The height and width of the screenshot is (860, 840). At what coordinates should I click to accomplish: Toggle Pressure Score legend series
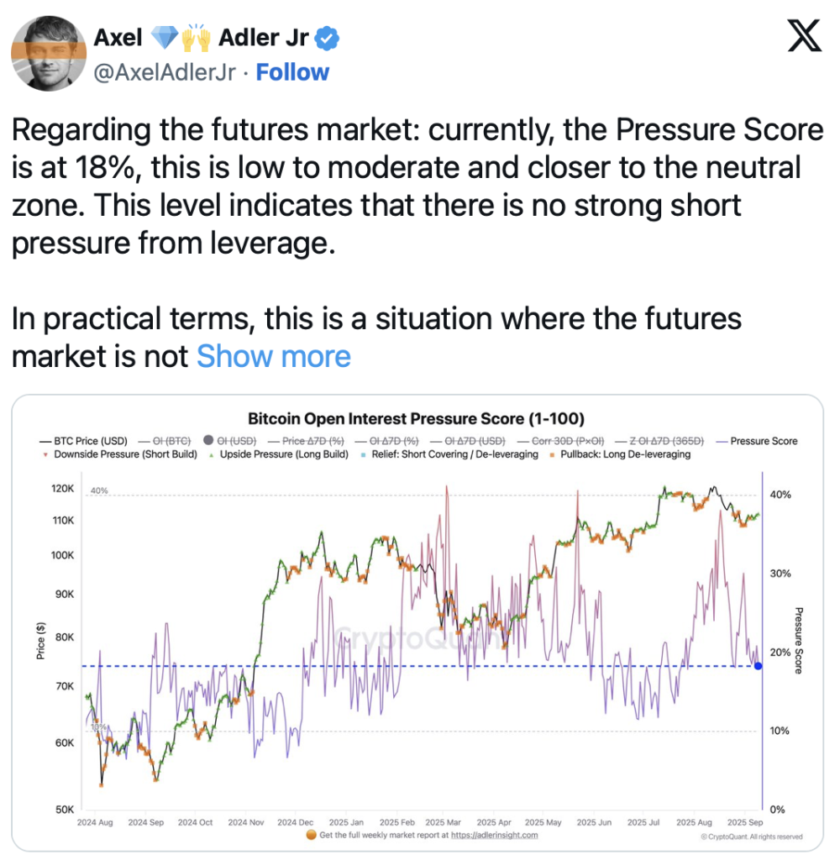tap(759, 441)
